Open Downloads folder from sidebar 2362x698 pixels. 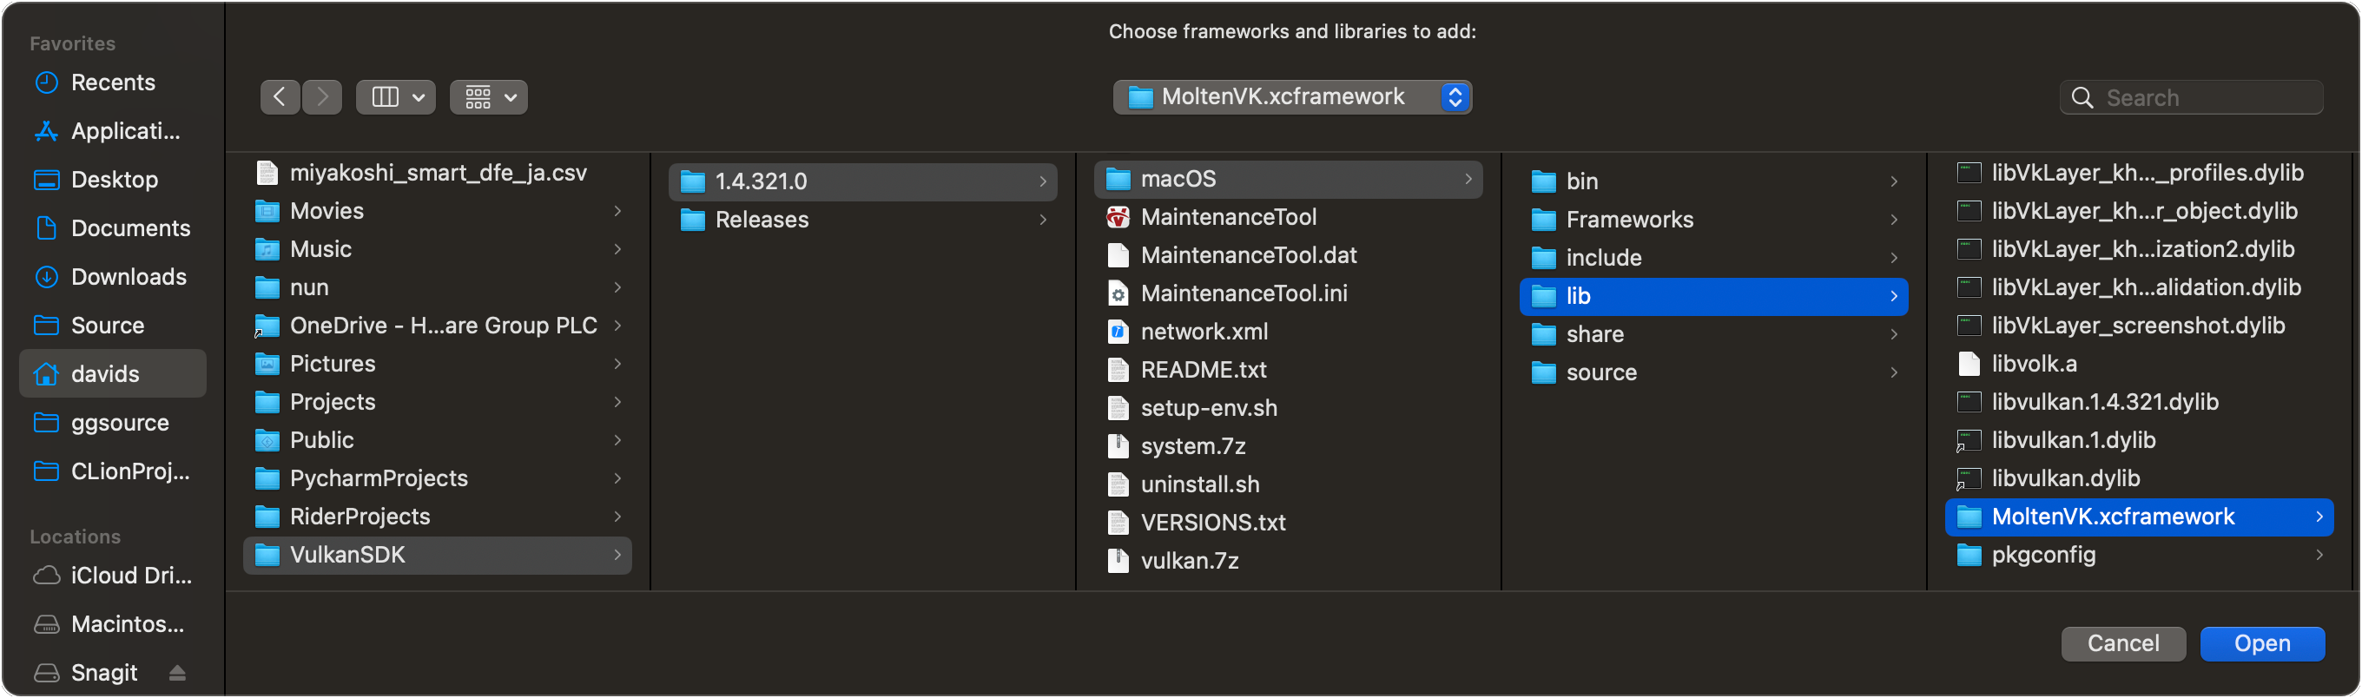[x=129, y=277]
